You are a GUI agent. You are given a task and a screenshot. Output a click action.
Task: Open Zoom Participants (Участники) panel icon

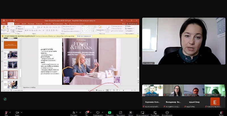pyautogui.click(x=74, y=113)
